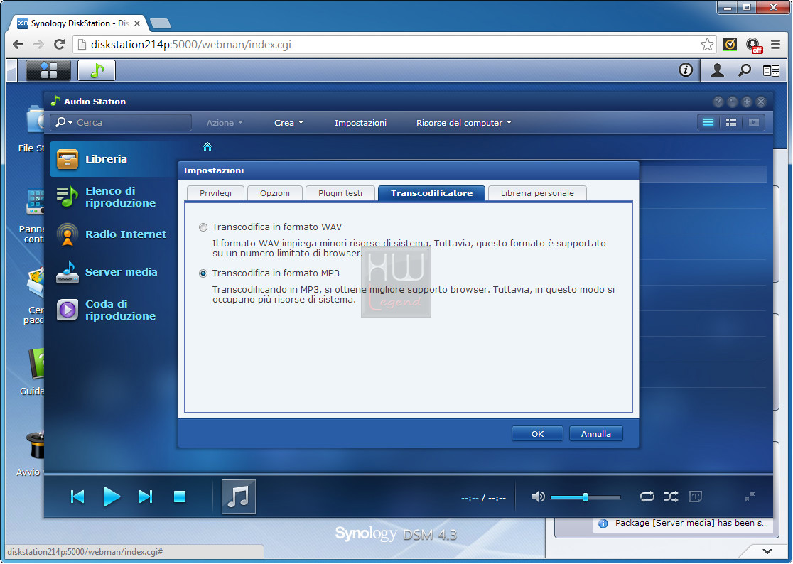Open the DSM information icon
Screen dimensions: 793x564
685,70
